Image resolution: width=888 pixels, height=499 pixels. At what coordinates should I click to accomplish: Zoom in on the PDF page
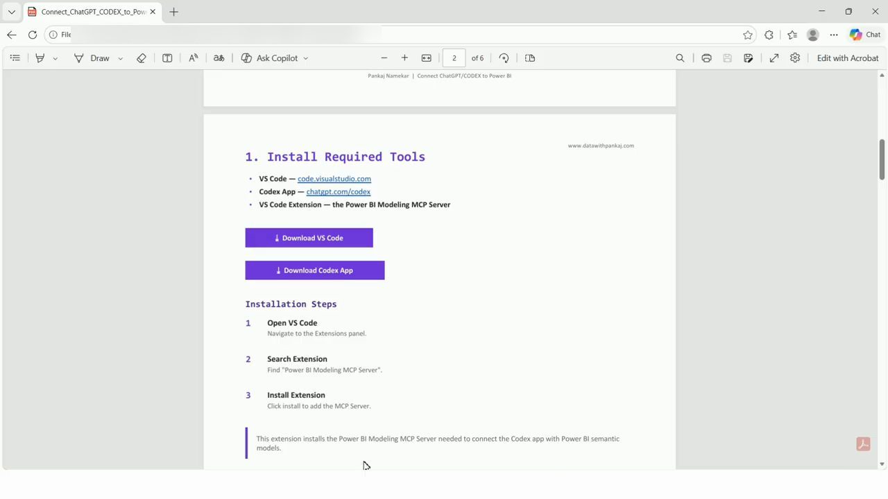coord(404,58)
